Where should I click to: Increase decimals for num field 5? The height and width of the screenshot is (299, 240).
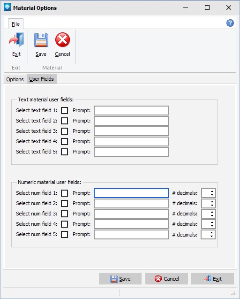coord(211,233)
